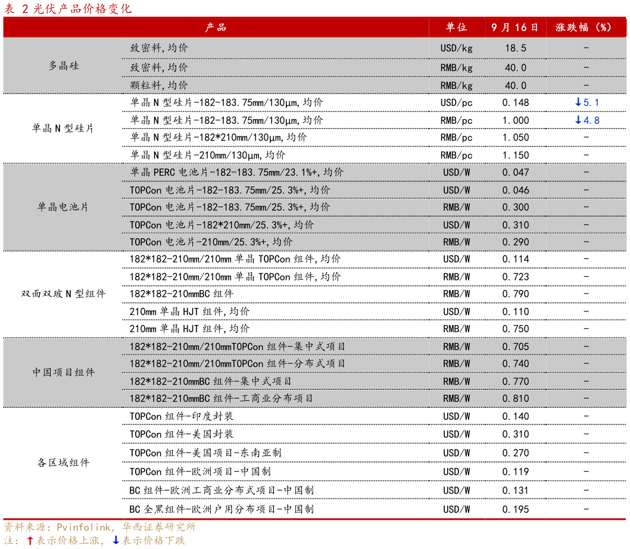Screen dimensions: 630x549
Task: Select the '各区域组件' category cell
Action: (64, 463)
